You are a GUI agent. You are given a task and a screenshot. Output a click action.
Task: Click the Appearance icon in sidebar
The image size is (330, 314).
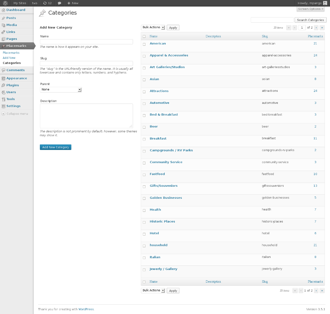click(3, 78)
